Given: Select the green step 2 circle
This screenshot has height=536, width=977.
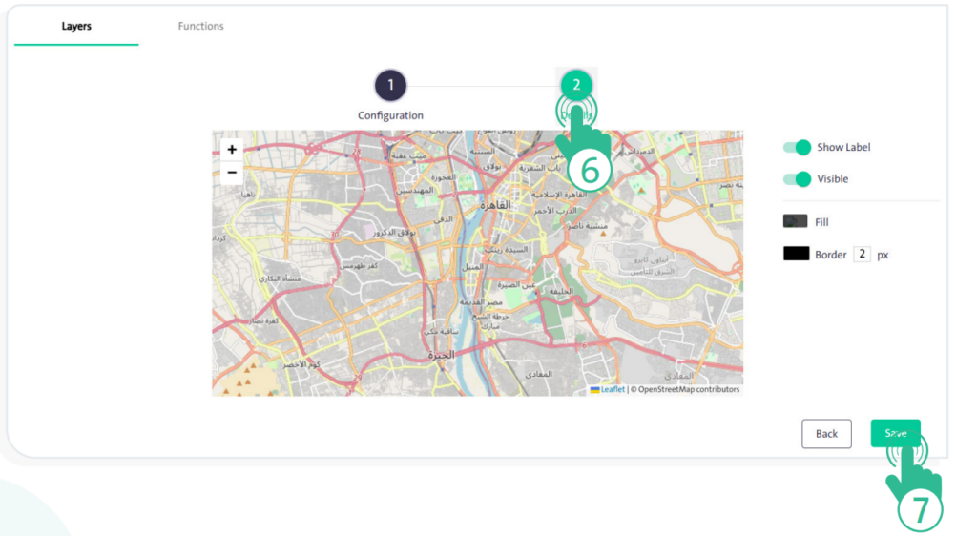Looking at the screenshot, I should [576, 84].
